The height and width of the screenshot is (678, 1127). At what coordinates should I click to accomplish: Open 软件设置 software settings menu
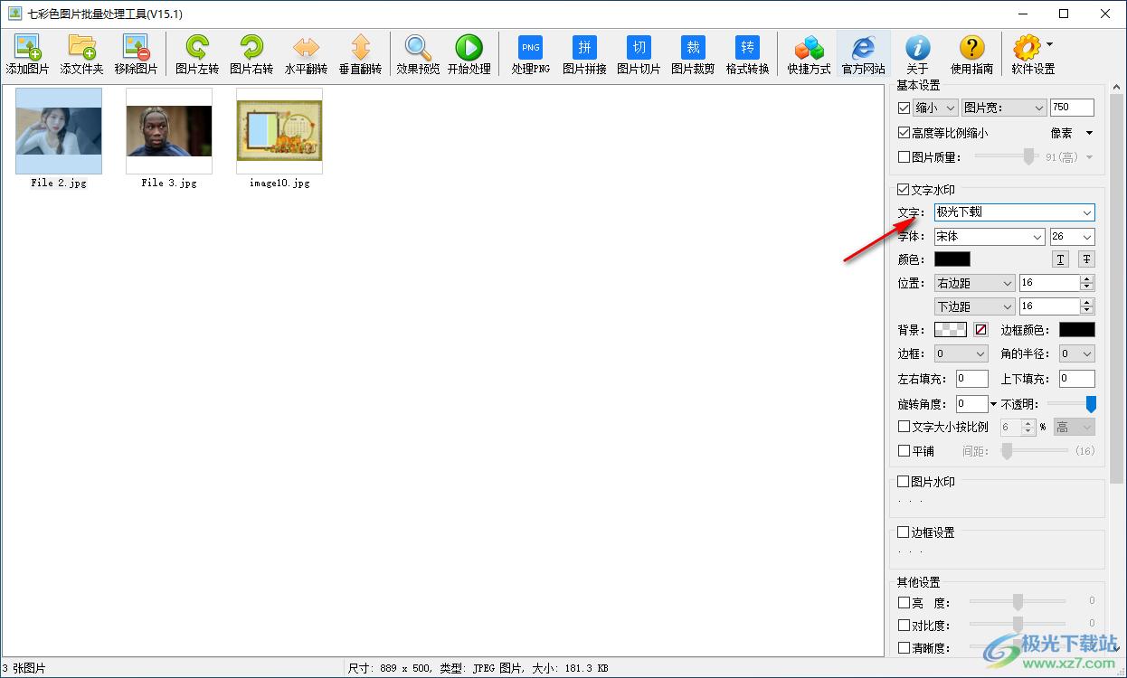[1032, 54]
